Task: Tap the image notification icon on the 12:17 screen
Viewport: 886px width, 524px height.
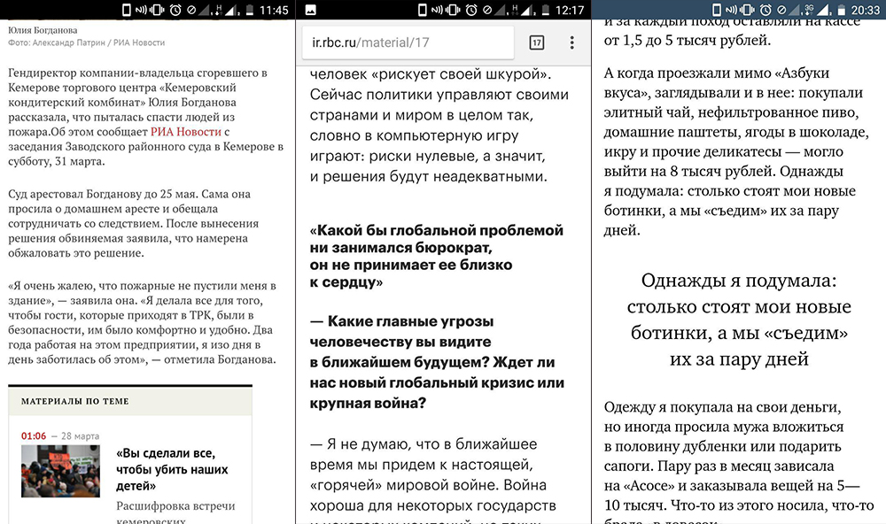Action: pyautogui.click(x=310, y=10)
